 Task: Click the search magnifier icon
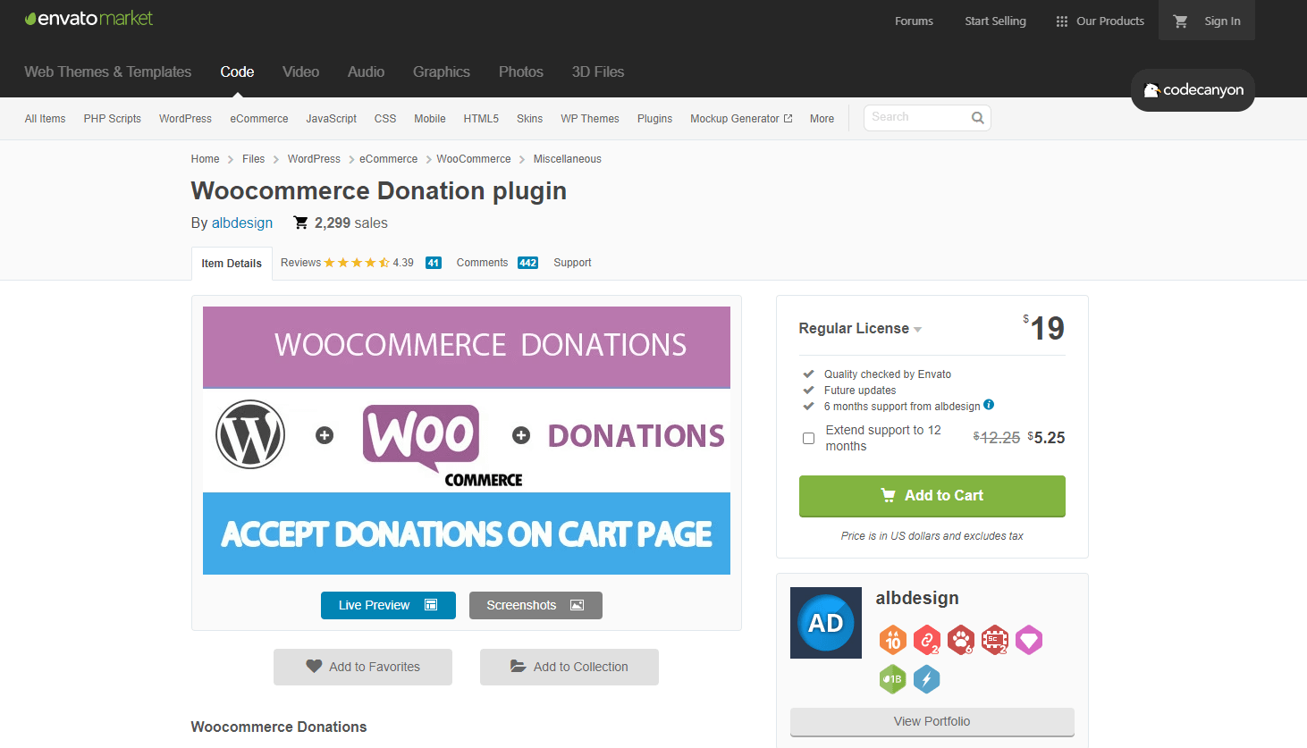(977, 118)
